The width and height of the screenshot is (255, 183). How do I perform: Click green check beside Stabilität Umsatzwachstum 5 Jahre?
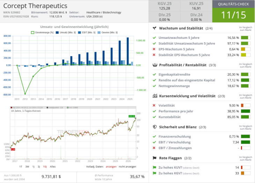click(154, 43)
